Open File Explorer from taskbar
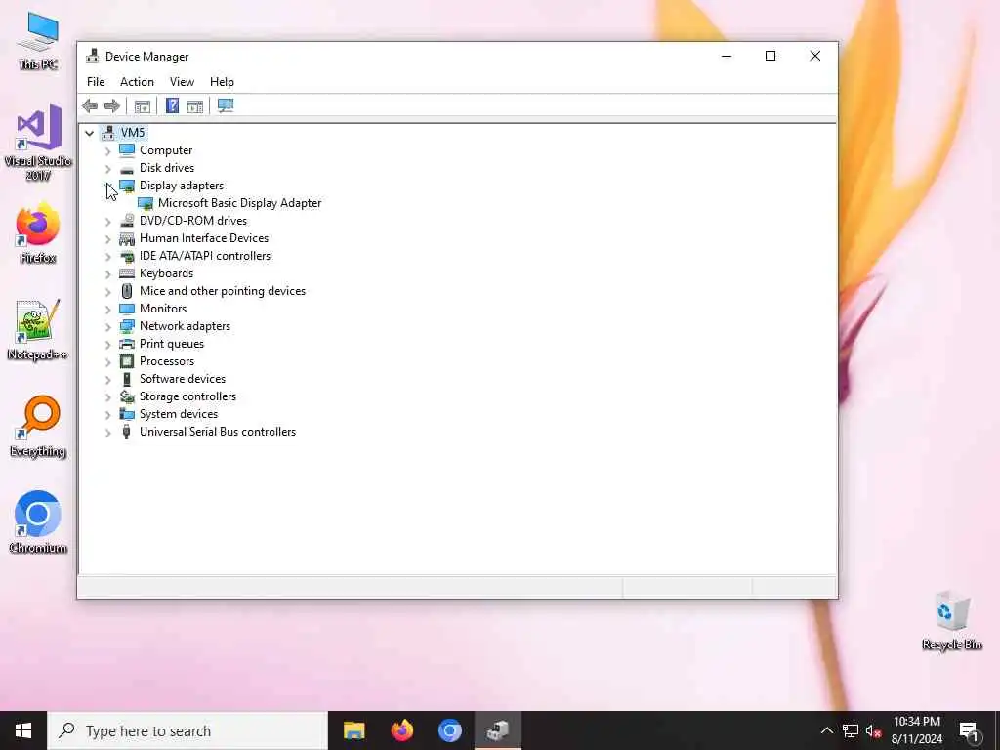1000x750 pixels. (x=354, y=730)
